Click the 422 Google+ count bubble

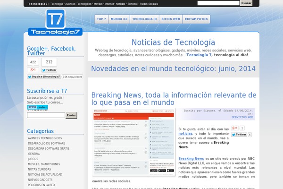pos(33,62)
